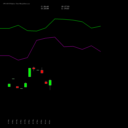This screenshot has height=128, width=128.
Task: Click the close value C: 26.40
Action: pos(45,7)
